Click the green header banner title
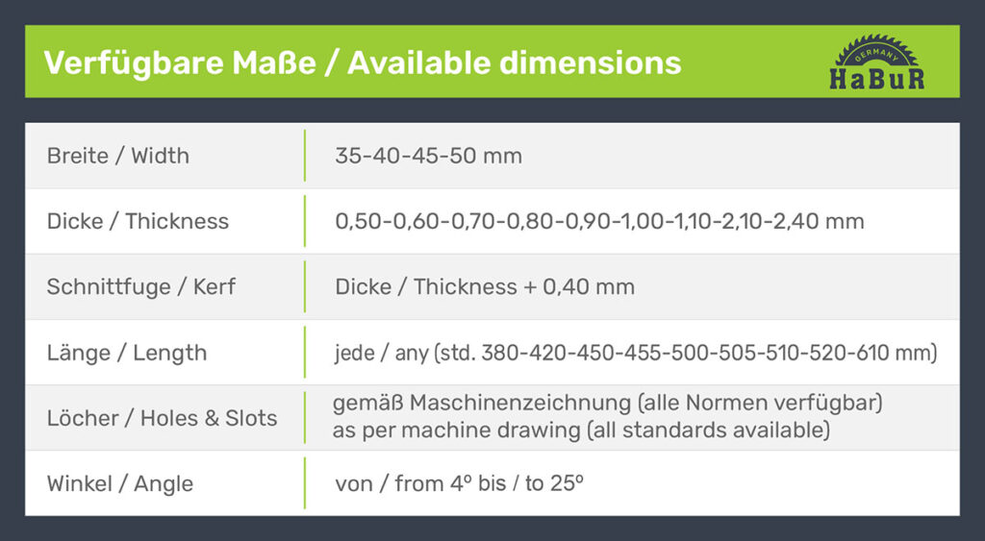Image resolution: width=985 pixels, height=541 pixels. point(363,62)
